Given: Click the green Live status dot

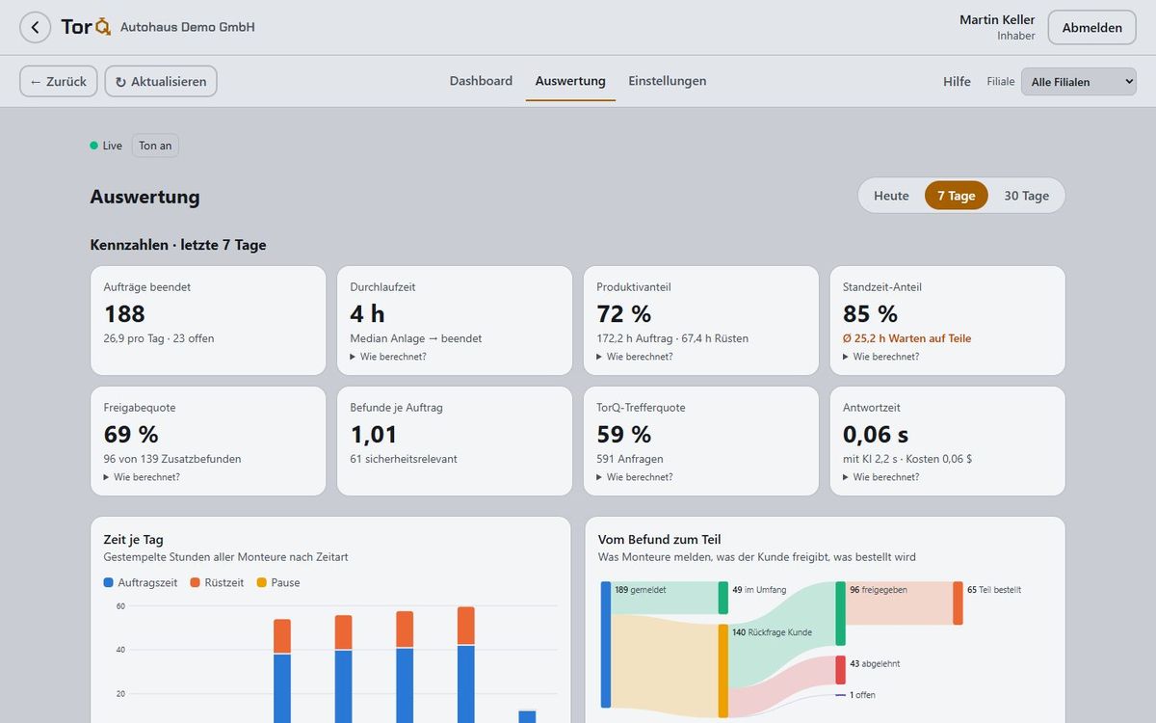Looking at the screenshot, I should click(x=94, y=146).
